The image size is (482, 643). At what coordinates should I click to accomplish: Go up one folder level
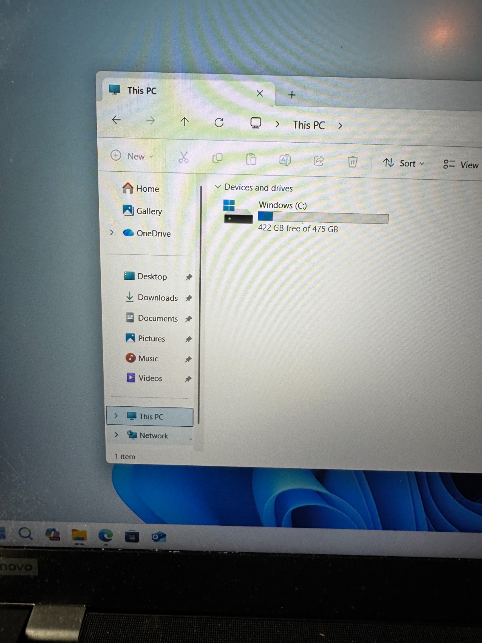[184, 122]
